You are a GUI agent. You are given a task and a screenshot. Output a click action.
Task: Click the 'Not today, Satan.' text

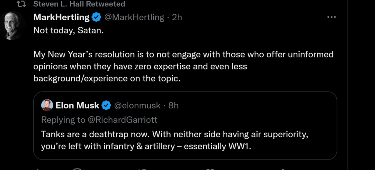[x=68, y=30]
